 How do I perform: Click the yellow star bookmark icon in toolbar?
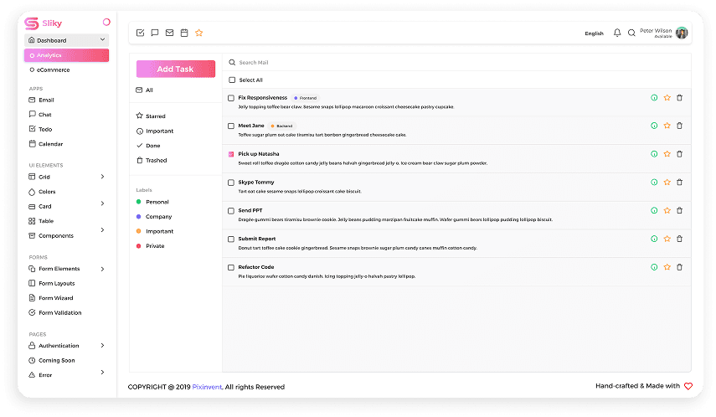click(x=199, y=33)
